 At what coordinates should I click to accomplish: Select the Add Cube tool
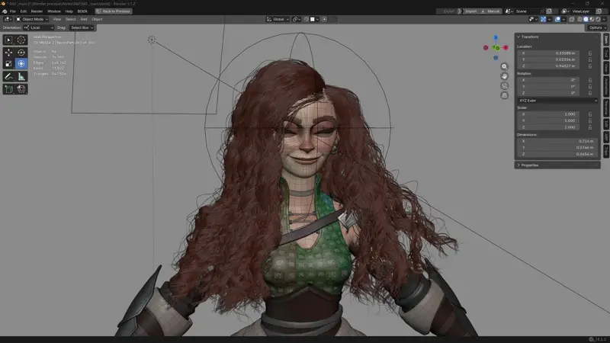coord(8,89)
